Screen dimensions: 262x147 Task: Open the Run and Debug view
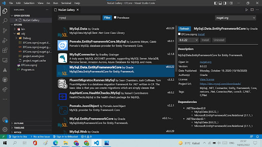[5, 40]
